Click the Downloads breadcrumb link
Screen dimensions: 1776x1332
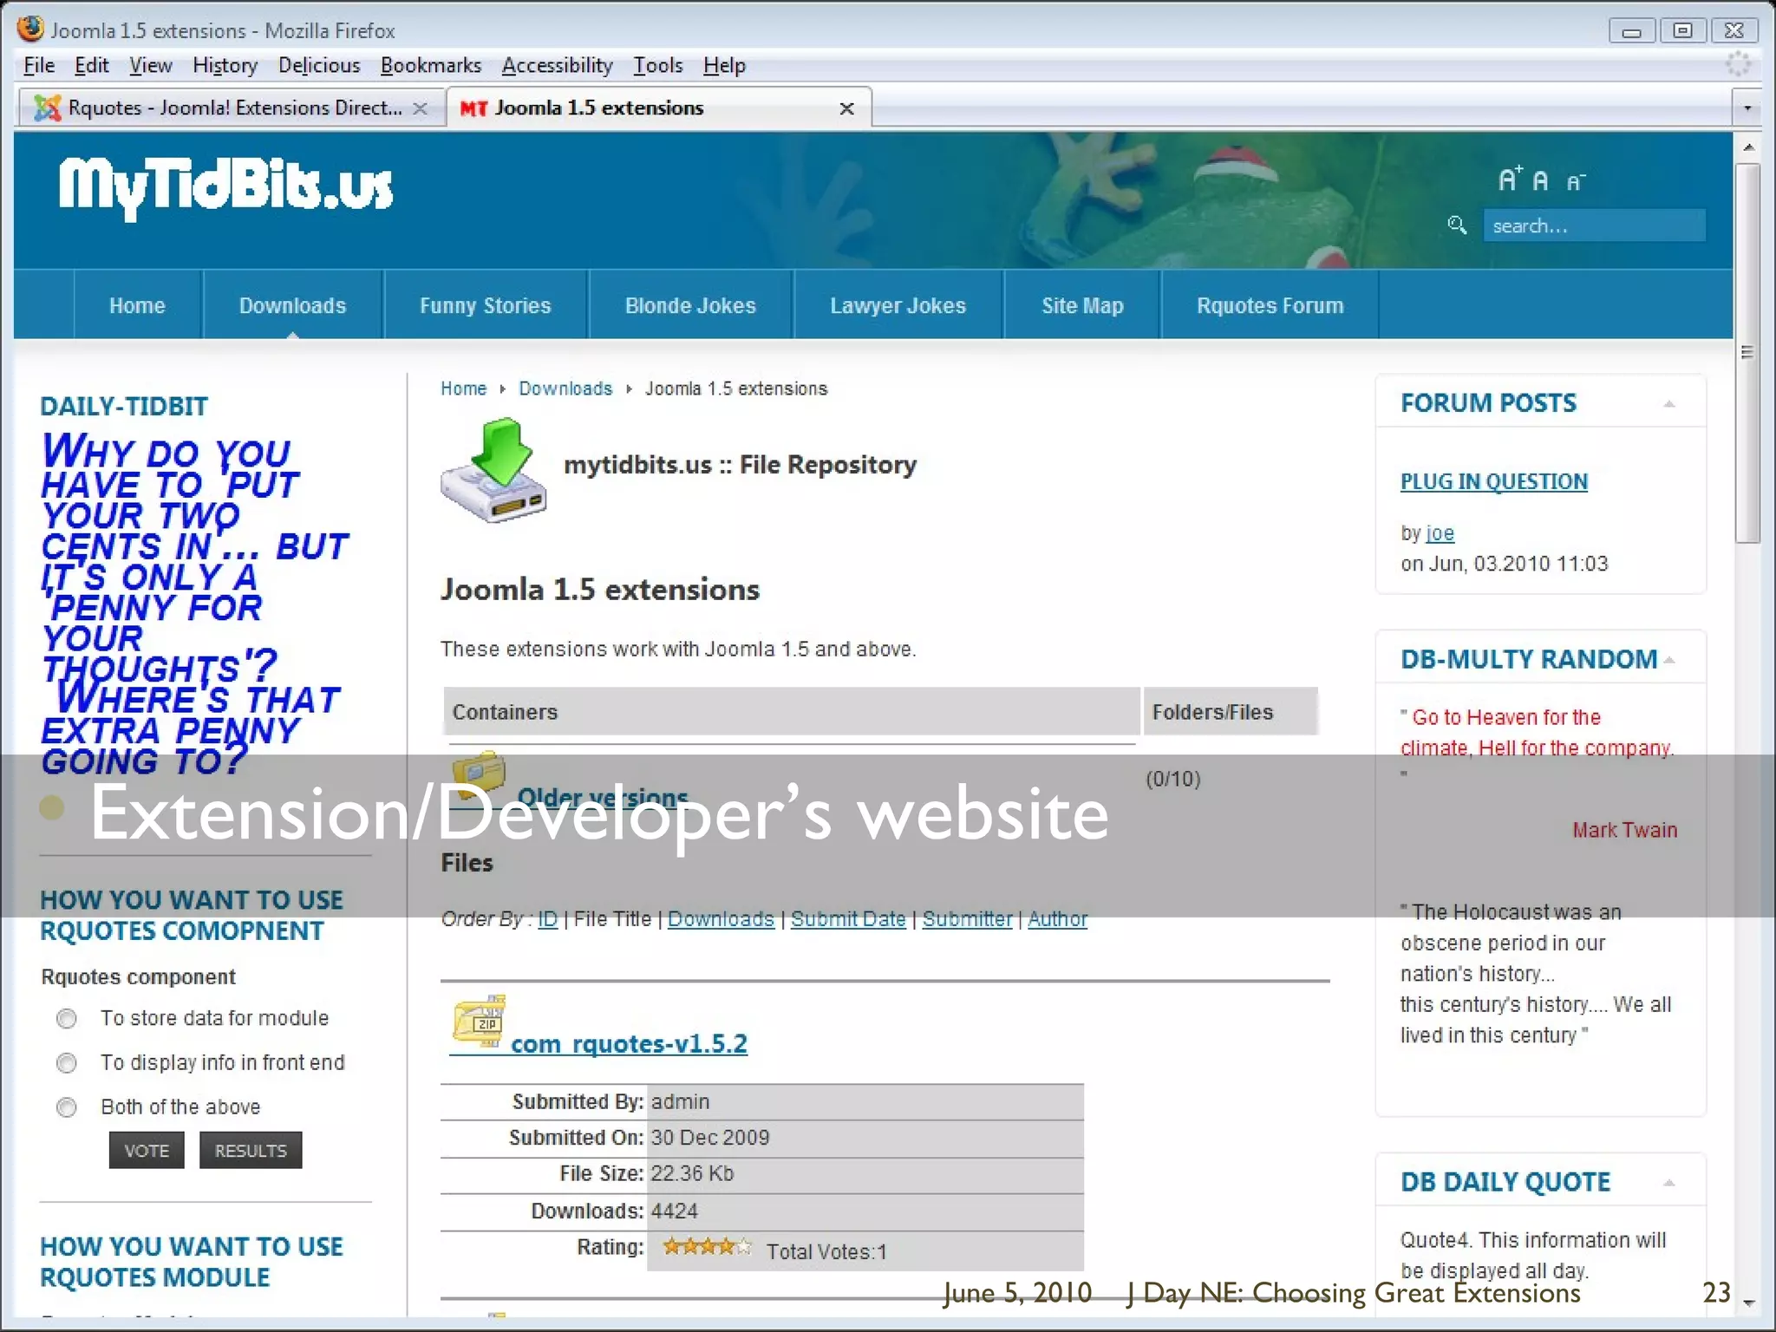[565, 388]
